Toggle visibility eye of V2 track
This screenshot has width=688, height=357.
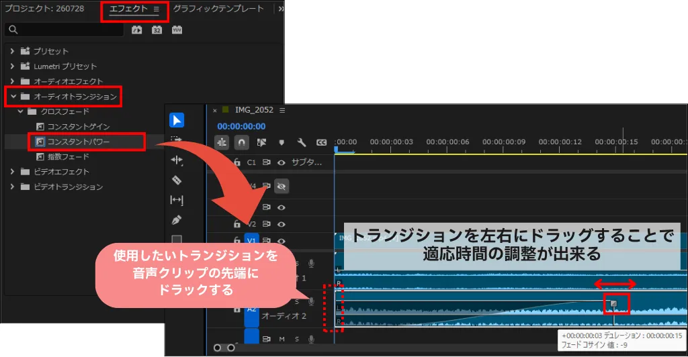click(x=282, y=224)
